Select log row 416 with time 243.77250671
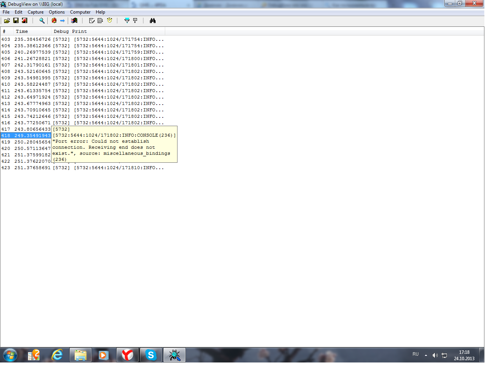The height and width of the screenshot is (367, 492). [83, 123]
